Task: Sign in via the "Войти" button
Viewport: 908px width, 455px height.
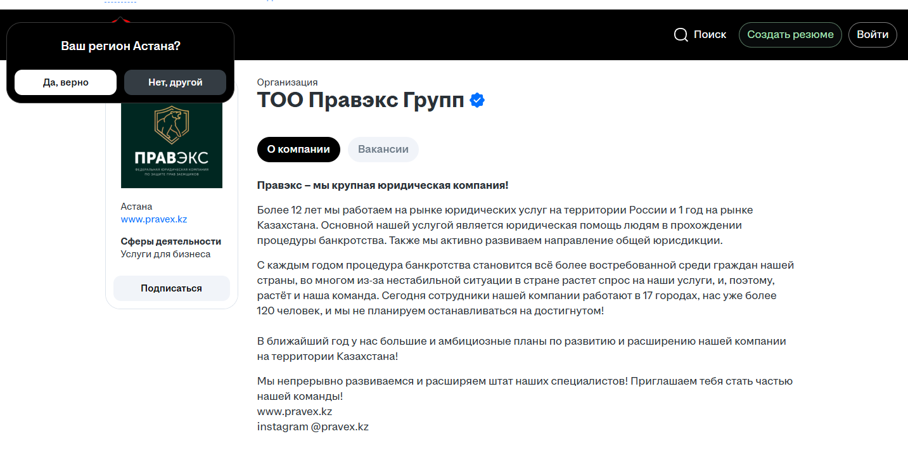Action: point(873,35)
